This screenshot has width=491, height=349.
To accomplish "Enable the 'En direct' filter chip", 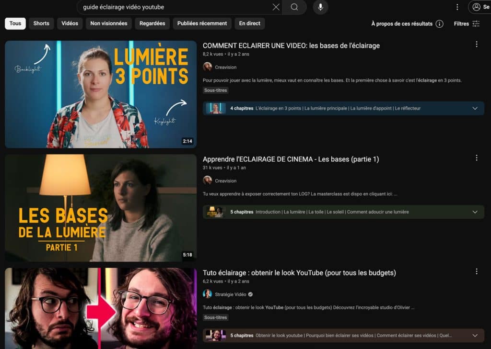I will 249,23.
